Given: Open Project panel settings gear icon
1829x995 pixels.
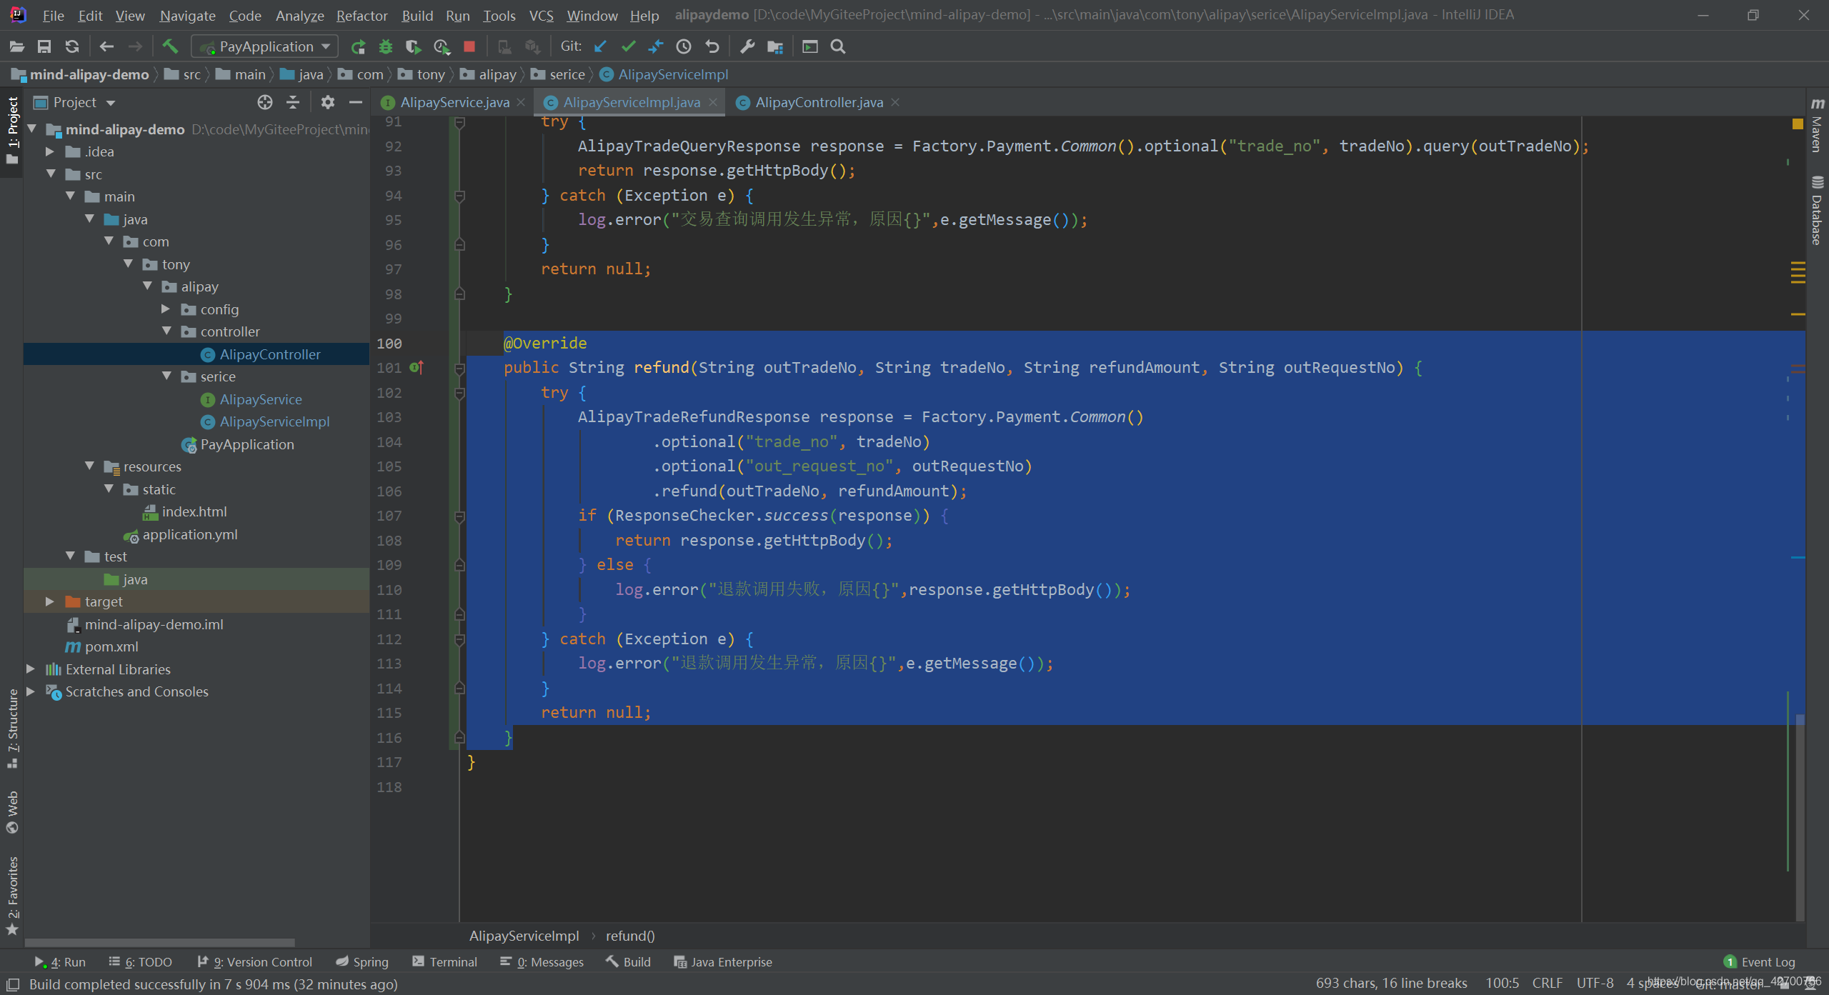Looking at the screenshot, I should coord(327,102).
